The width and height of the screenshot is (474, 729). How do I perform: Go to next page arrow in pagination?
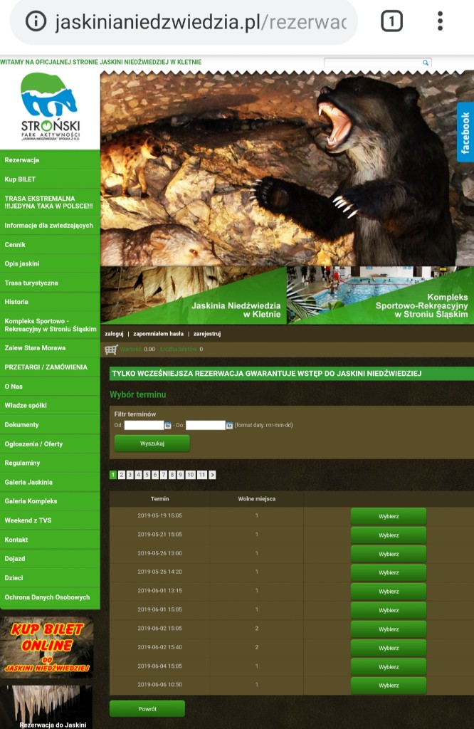coord(212,475)
